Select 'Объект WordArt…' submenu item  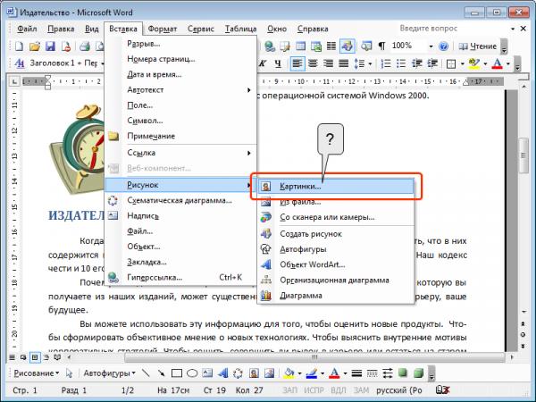(336, 264)
